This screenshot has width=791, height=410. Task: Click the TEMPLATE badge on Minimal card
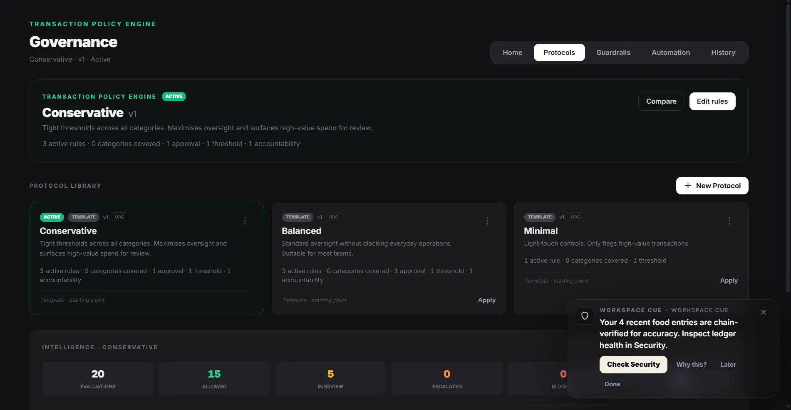540,217
